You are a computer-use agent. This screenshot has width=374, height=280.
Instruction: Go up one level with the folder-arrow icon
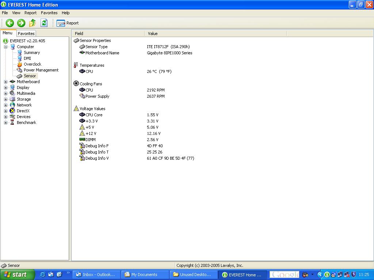[x=33, y=23]
